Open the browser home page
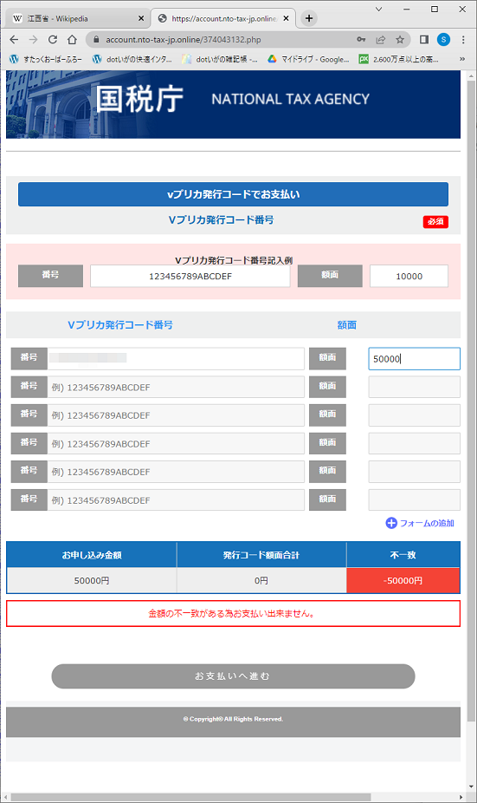Screen dimensions: 477x803 tap(72, 39)
